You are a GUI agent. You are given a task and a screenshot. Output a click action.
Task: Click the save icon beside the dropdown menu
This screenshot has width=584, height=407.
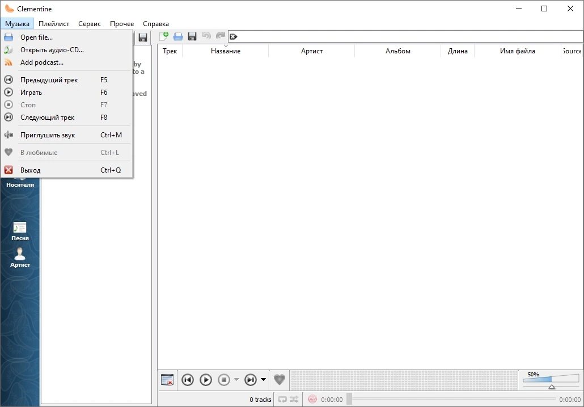143,37
